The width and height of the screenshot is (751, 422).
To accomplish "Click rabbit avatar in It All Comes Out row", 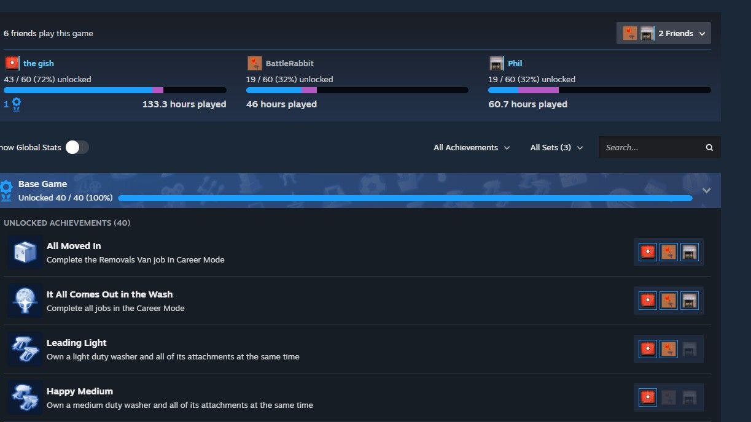I will (669, 301).
